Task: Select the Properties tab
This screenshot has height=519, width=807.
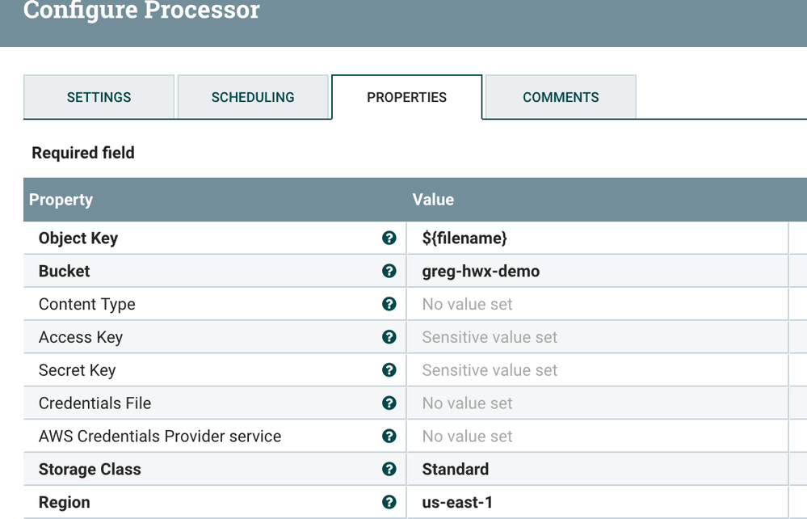Action: [406, 97]
